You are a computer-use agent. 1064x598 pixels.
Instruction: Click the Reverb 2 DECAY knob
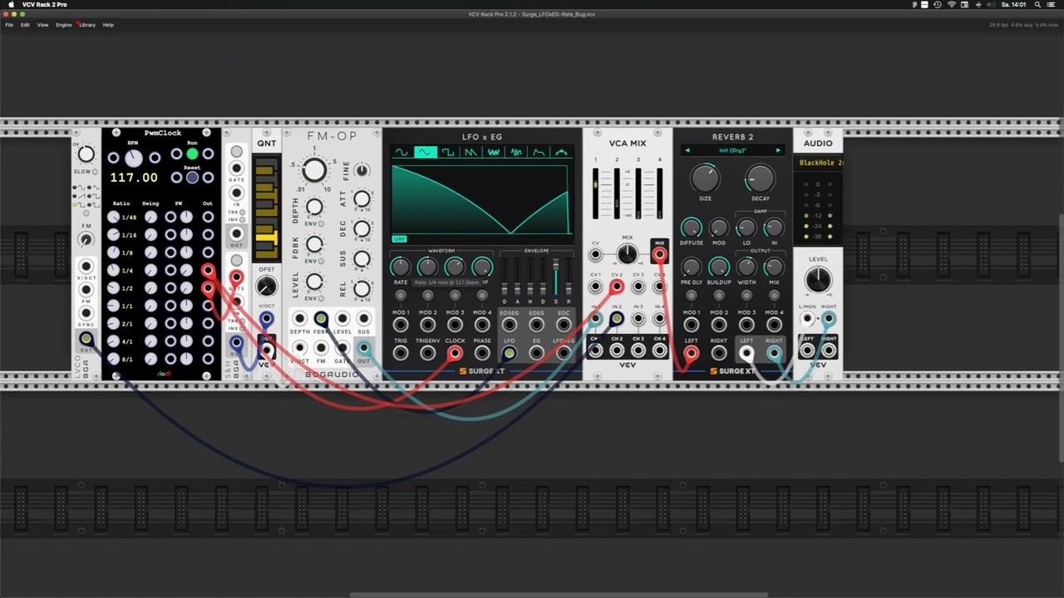[760, 178]
